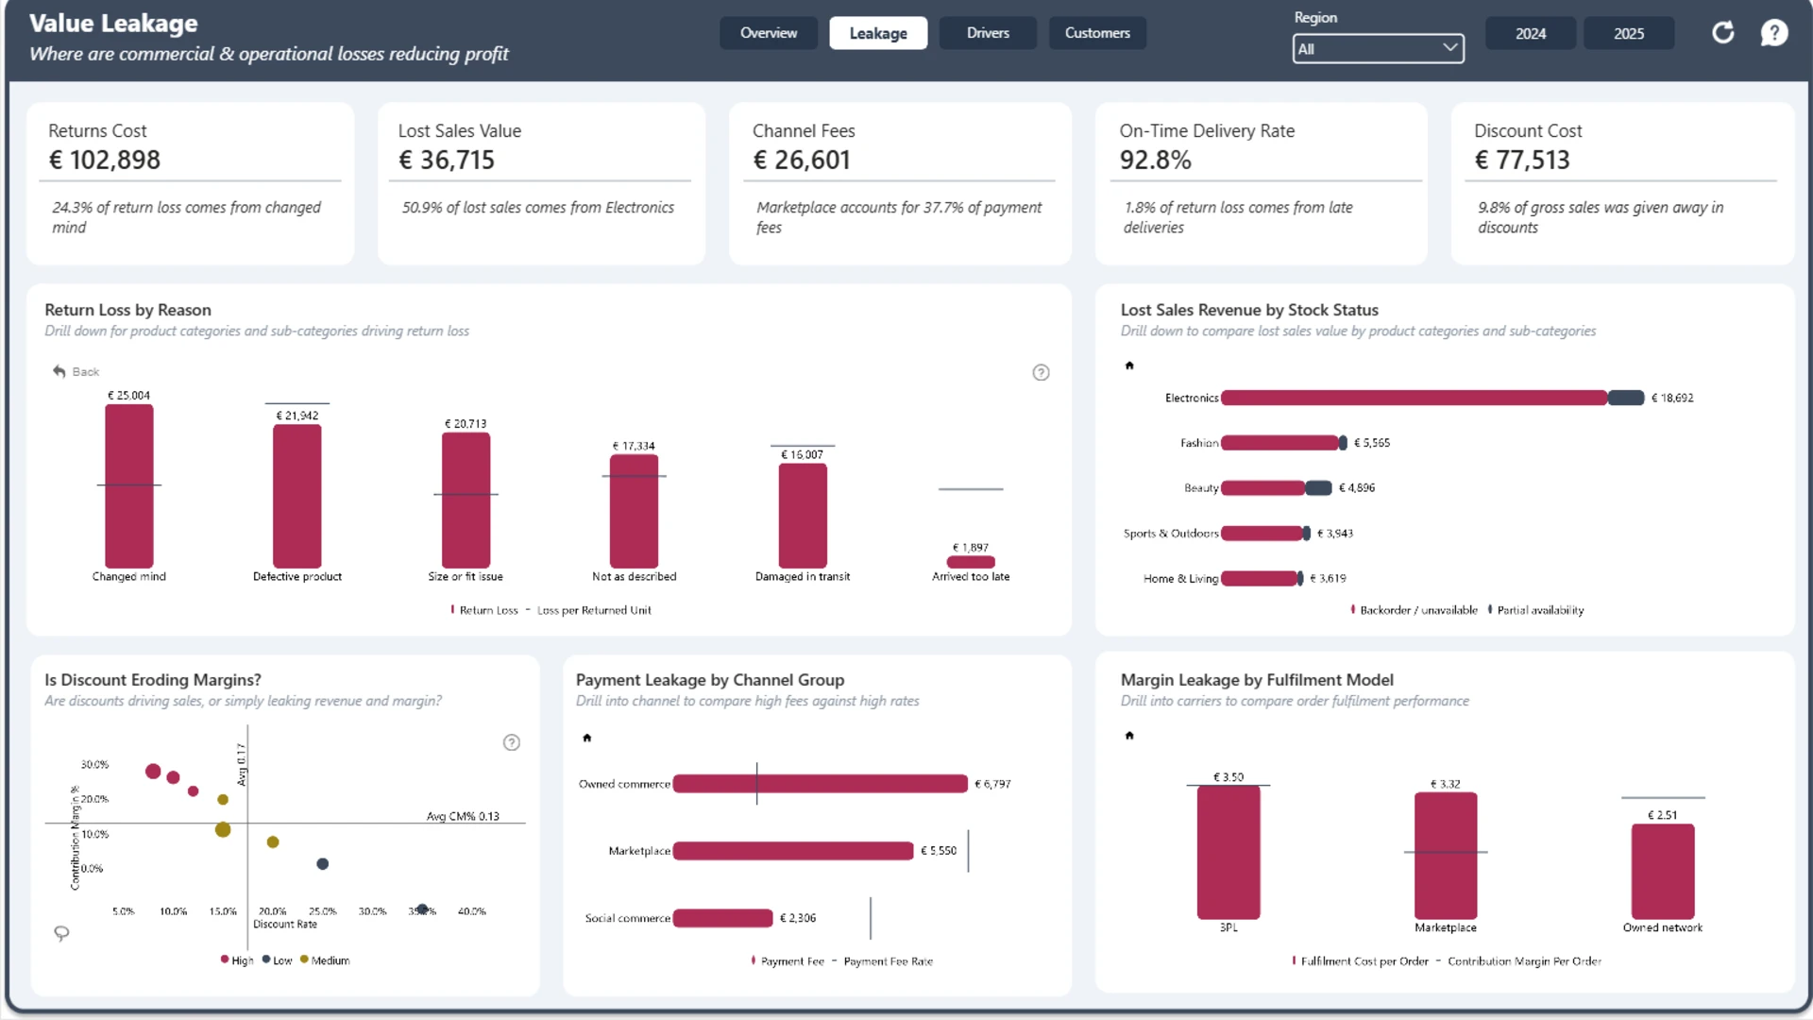Viewport: 1813px width, 1020px height.
Task: Click the home icon in Margin Leakage chart
Action: 1129,736
